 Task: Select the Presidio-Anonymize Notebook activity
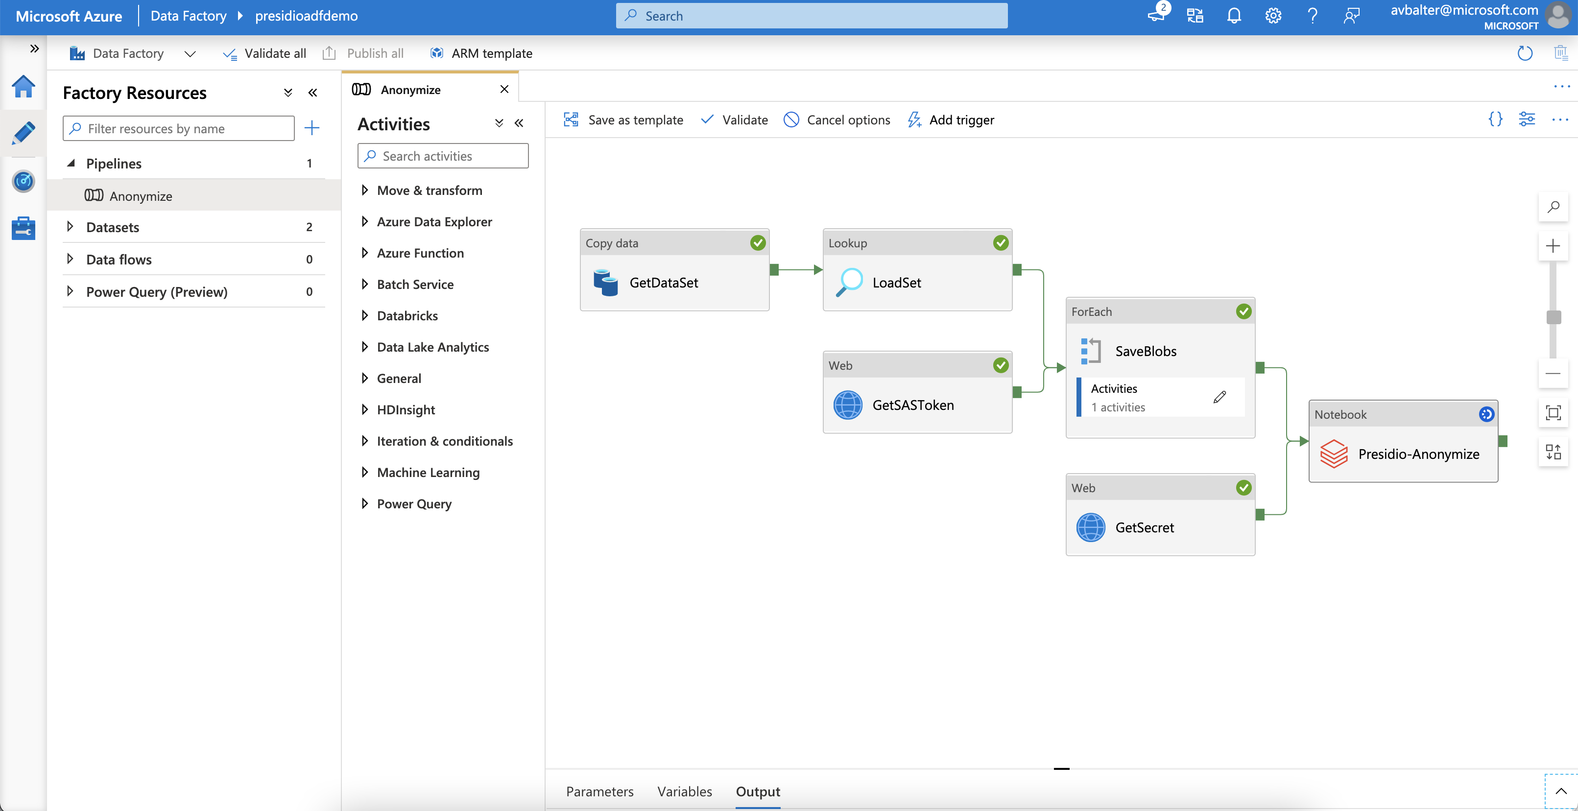click(x=1404, y=442)
